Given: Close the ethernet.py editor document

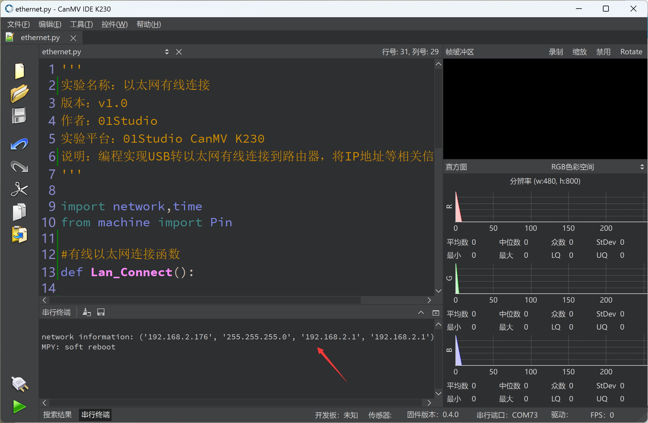Looking at the screenshot, I should click(x=179, y=52).
